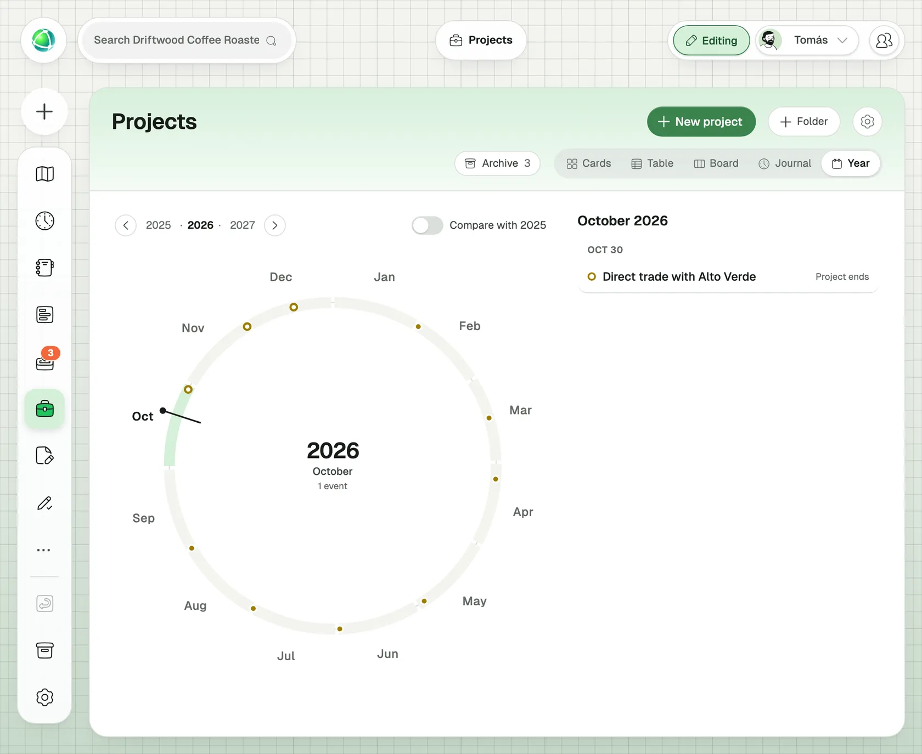
Task: Switch to Cards view
Action: [x=588, y=163]
